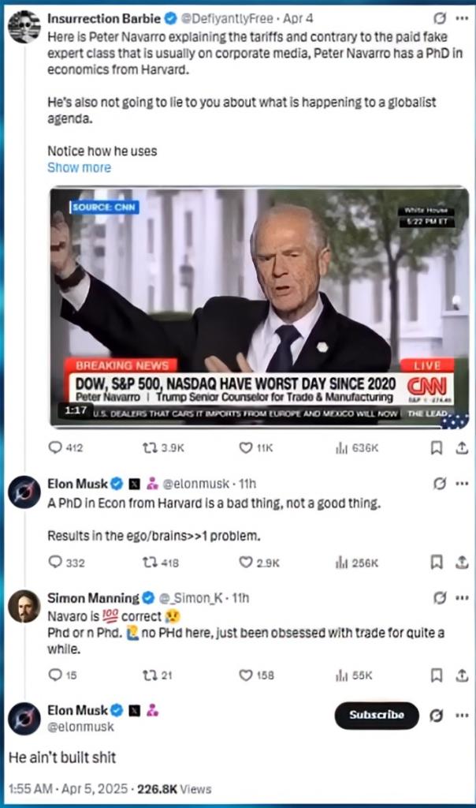The height and width of the screenshot is (808, 476).
Task: Click the Subscribe button for Elon Musk
Action: [x=377, y=715]
